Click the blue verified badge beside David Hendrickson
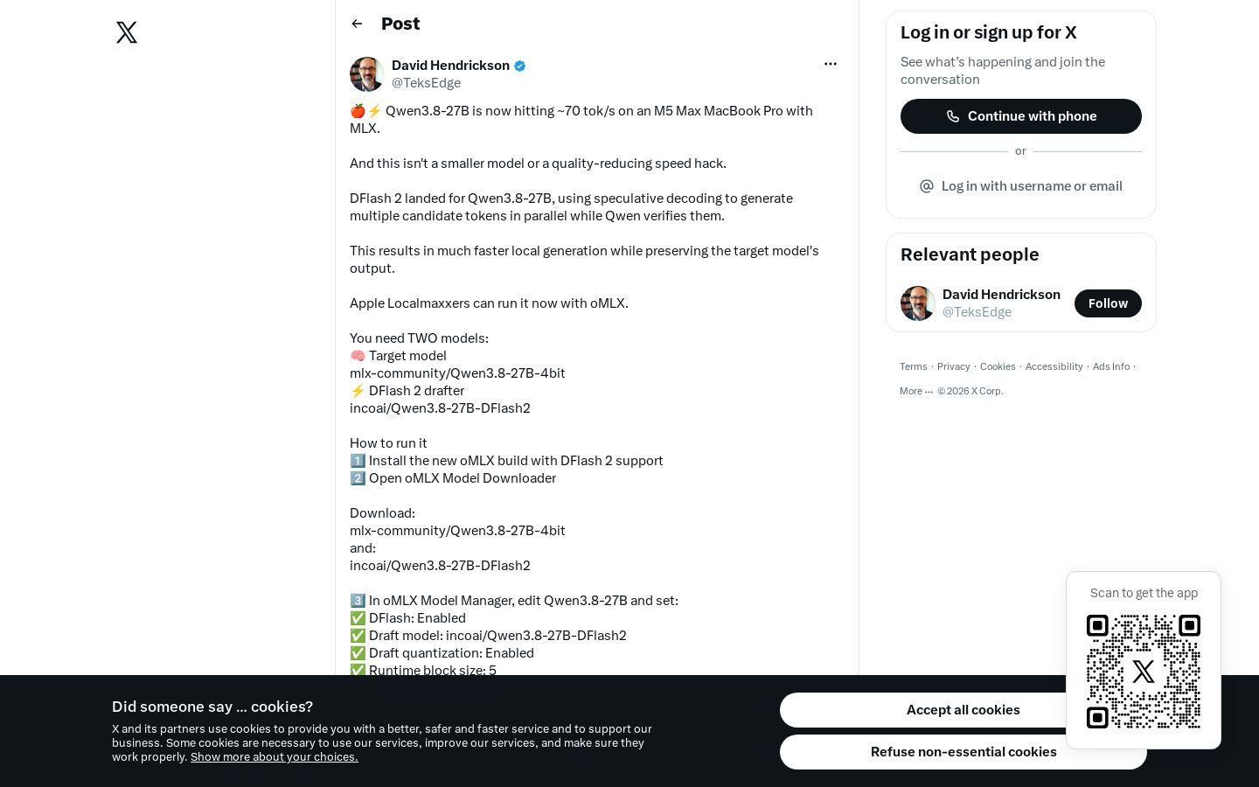 pyautogui.click(x=520, y=66)
